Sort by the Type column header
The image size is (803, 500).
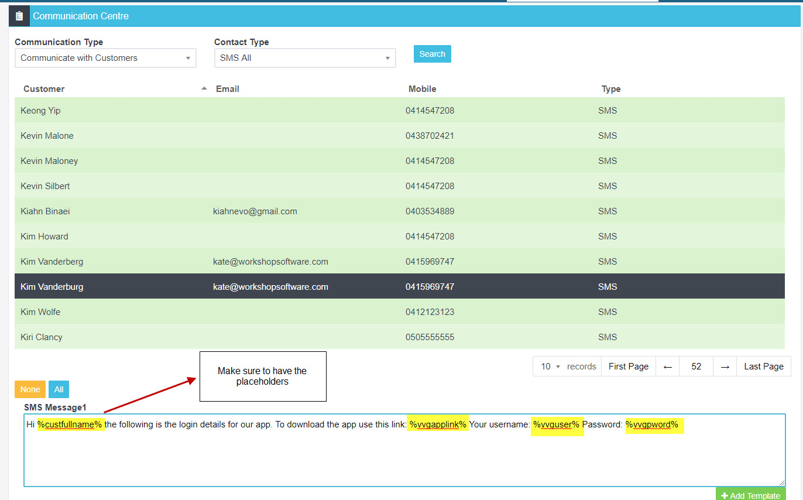[x=611, y=89]
